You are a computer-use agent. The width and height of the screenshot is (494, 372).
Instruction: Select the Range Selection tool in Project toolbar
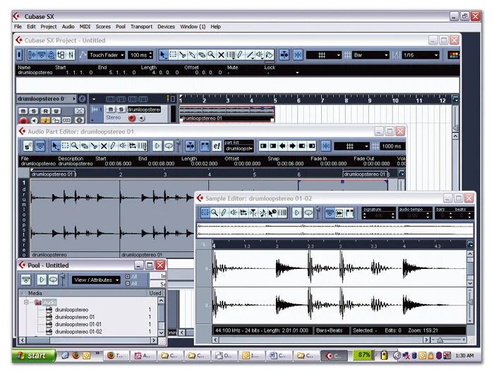173,55
